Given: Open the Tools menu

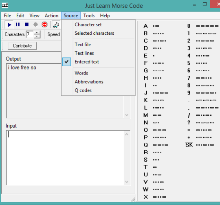Looking at the screenshot, I should (x=89, y=16).
